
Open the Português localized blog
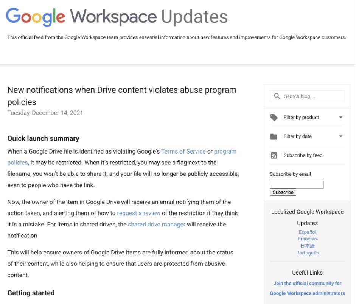point(307,253)
